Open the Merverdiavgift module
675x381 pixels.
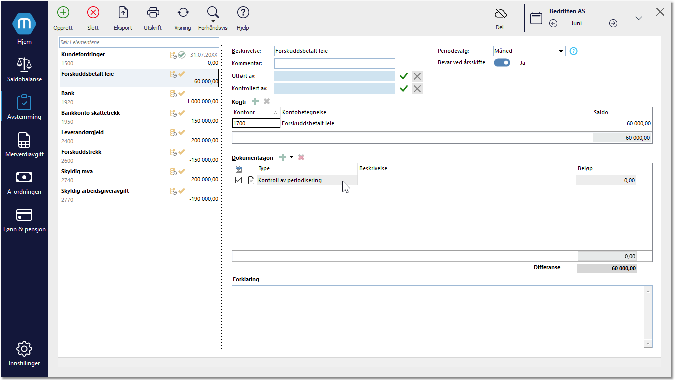[24, 144]
